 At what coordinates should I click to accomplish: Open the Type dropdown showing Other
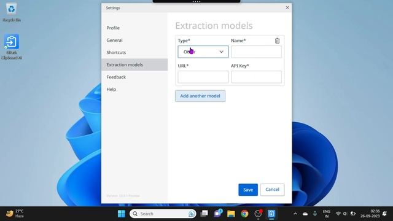[203, 52]
